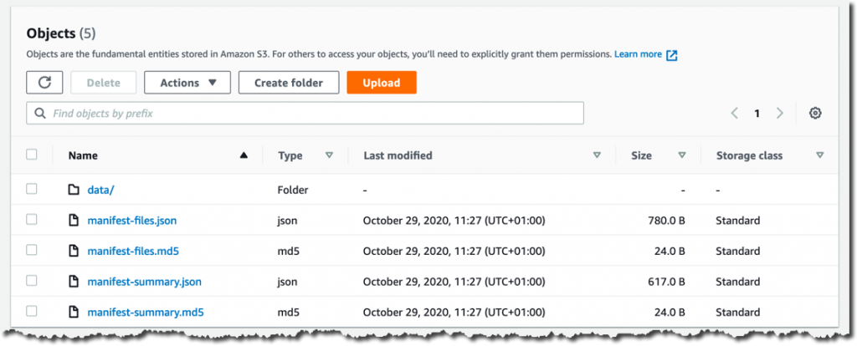Image resolution: width=857 pixels, height=346 pixels.
Task: Click the external link icon beside Learn more
Action: pos(672,55)
